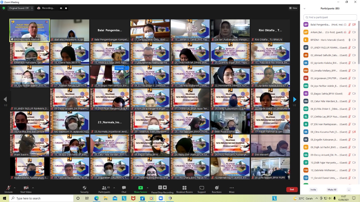Open the Support option
Viewport: 360px width, 202px height.
tap(201, 189)
